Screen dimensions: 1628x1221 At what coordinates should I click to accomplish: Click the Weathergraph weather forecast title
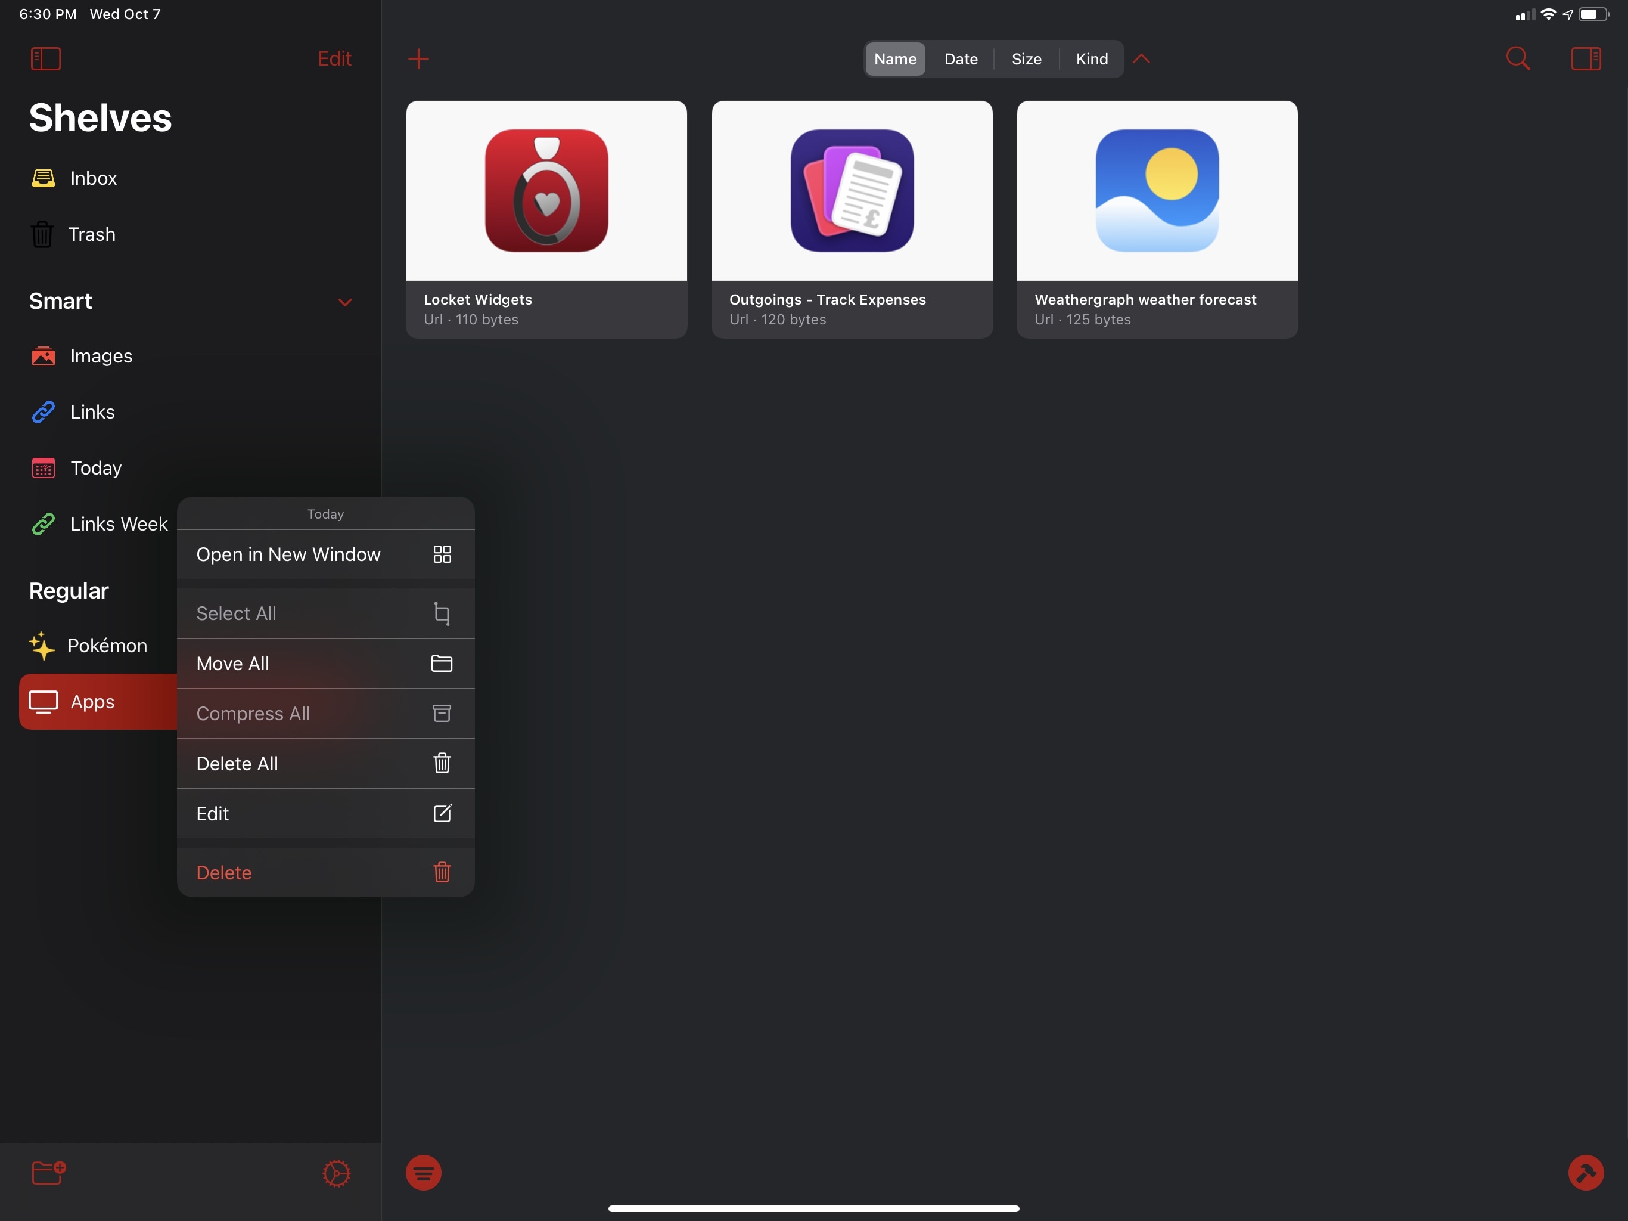[1145, 300]
